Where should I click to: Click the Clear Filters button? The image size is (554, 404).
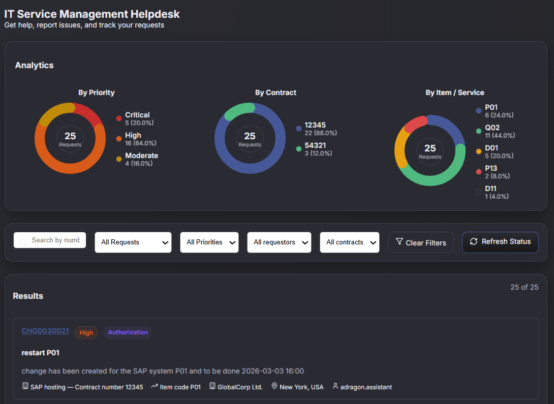pos(420,242)
